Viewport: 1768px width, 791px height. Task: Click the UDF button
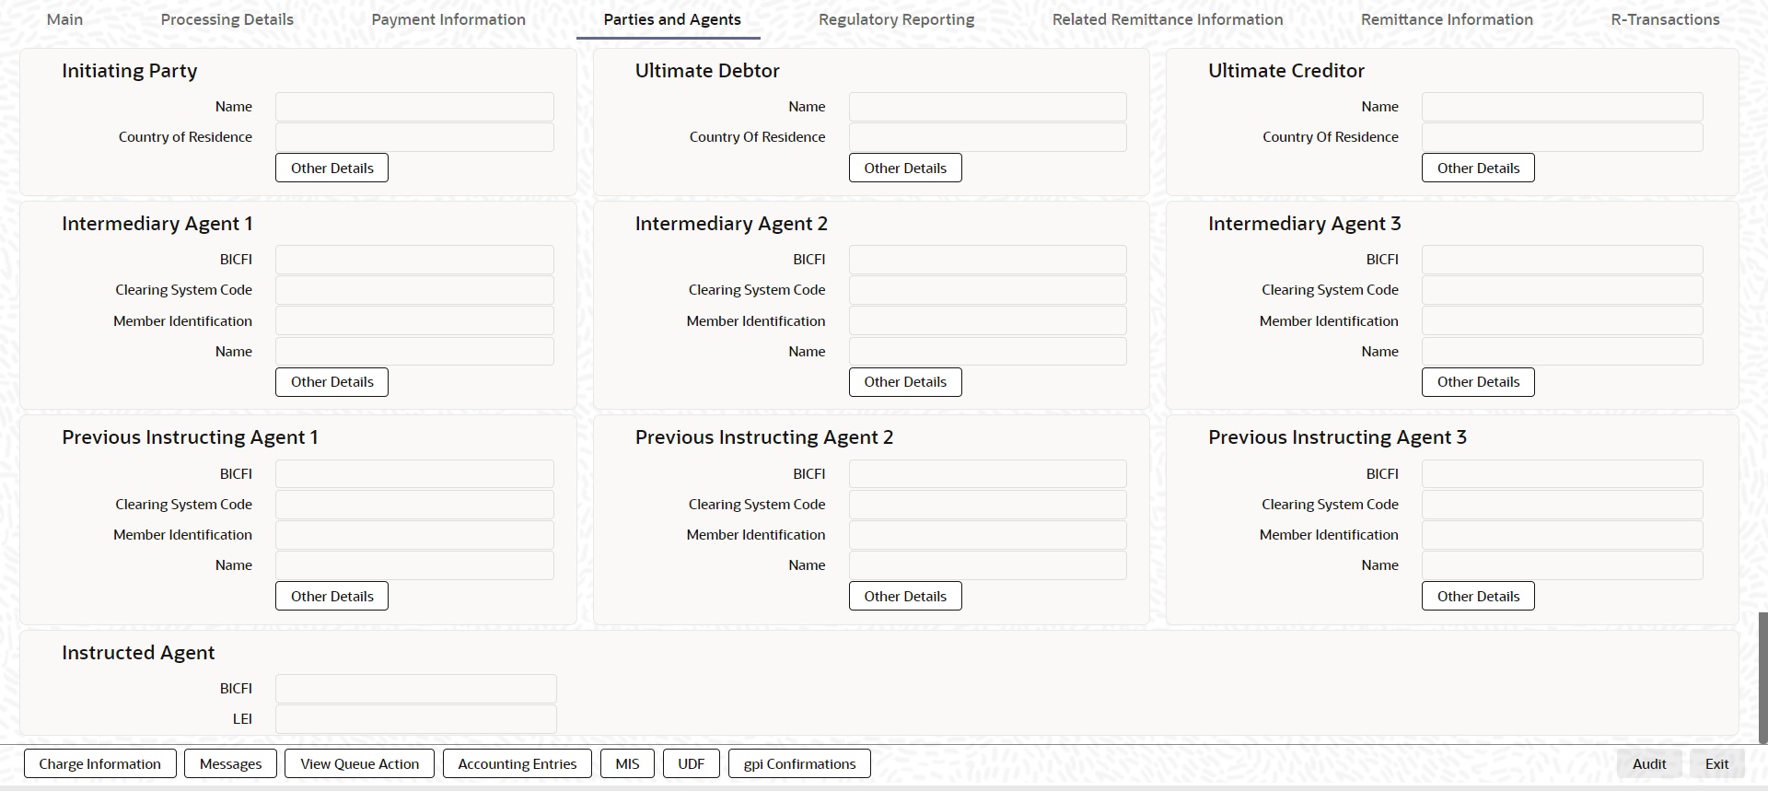tap(691, 763)
